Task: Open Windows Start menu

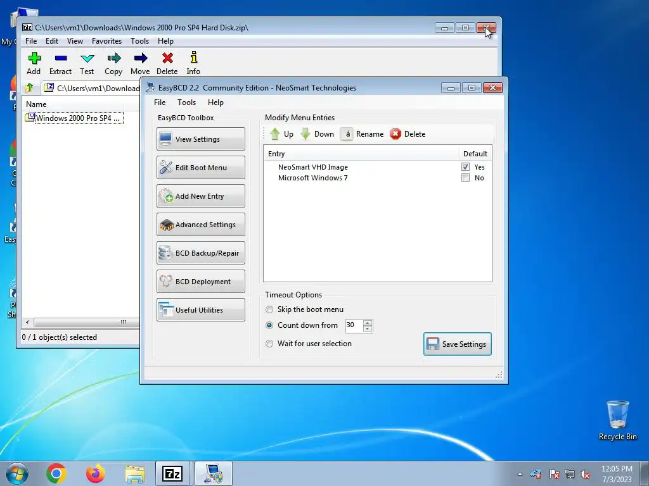Action: (17, 473)
